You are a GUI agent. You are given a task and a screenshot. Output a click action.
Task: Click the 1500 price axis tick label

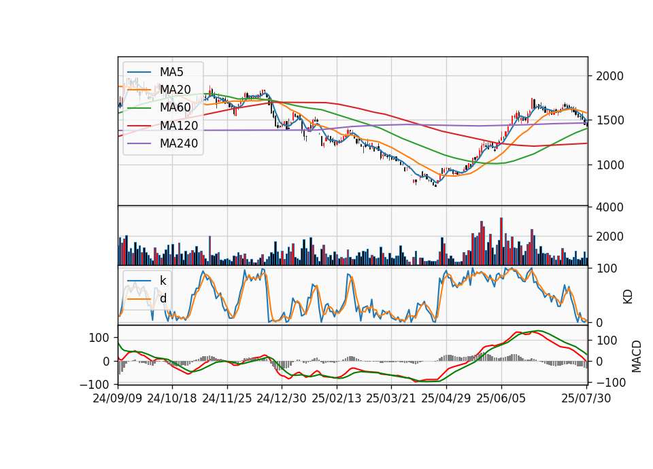pos(609,121)
